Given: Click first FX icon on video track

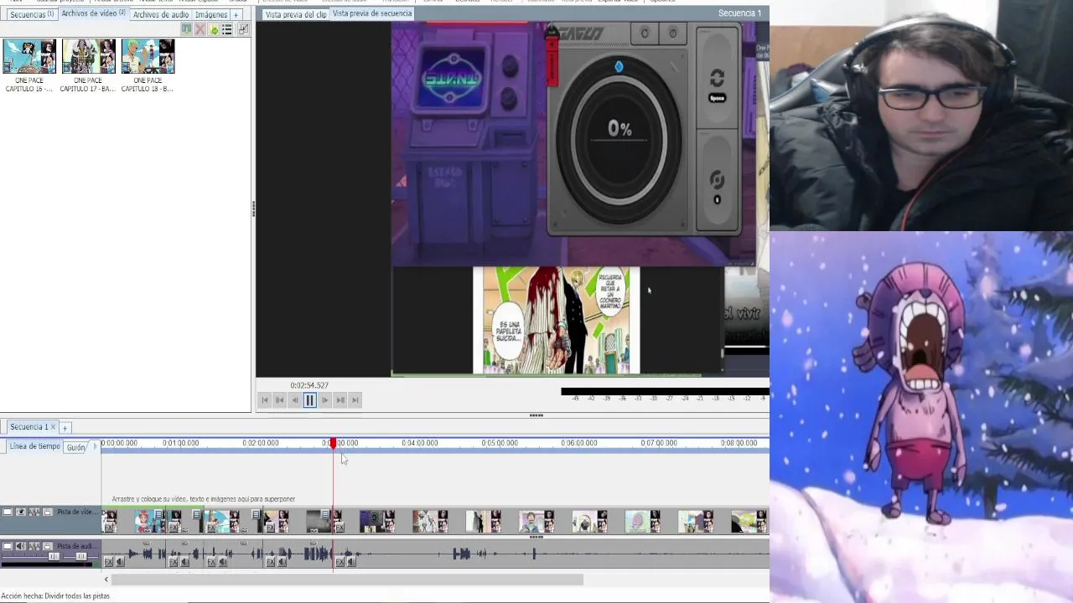Looking at the screenshot, I should [x=109, y=527].
